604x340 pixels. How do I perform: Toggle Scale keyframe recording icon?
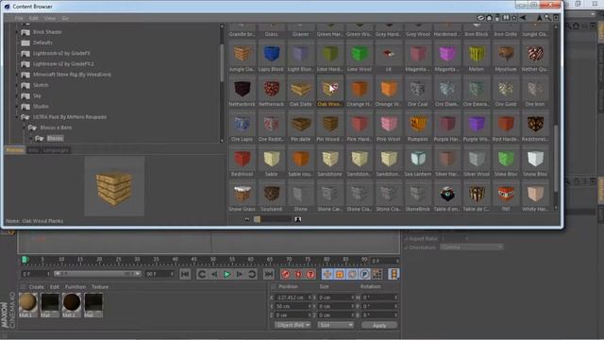point(340,274)
